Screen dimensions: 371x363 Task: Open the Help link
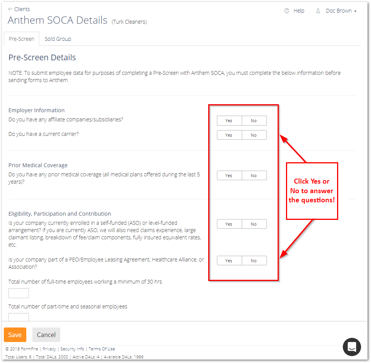299,11
